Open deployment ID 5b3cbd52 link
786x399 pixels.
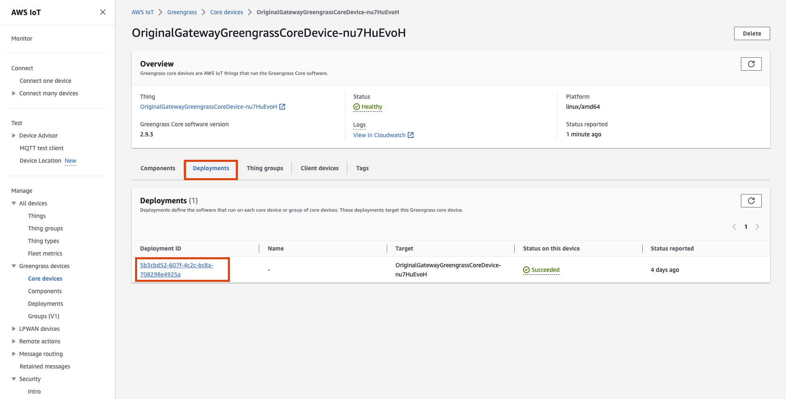point(176,270)
